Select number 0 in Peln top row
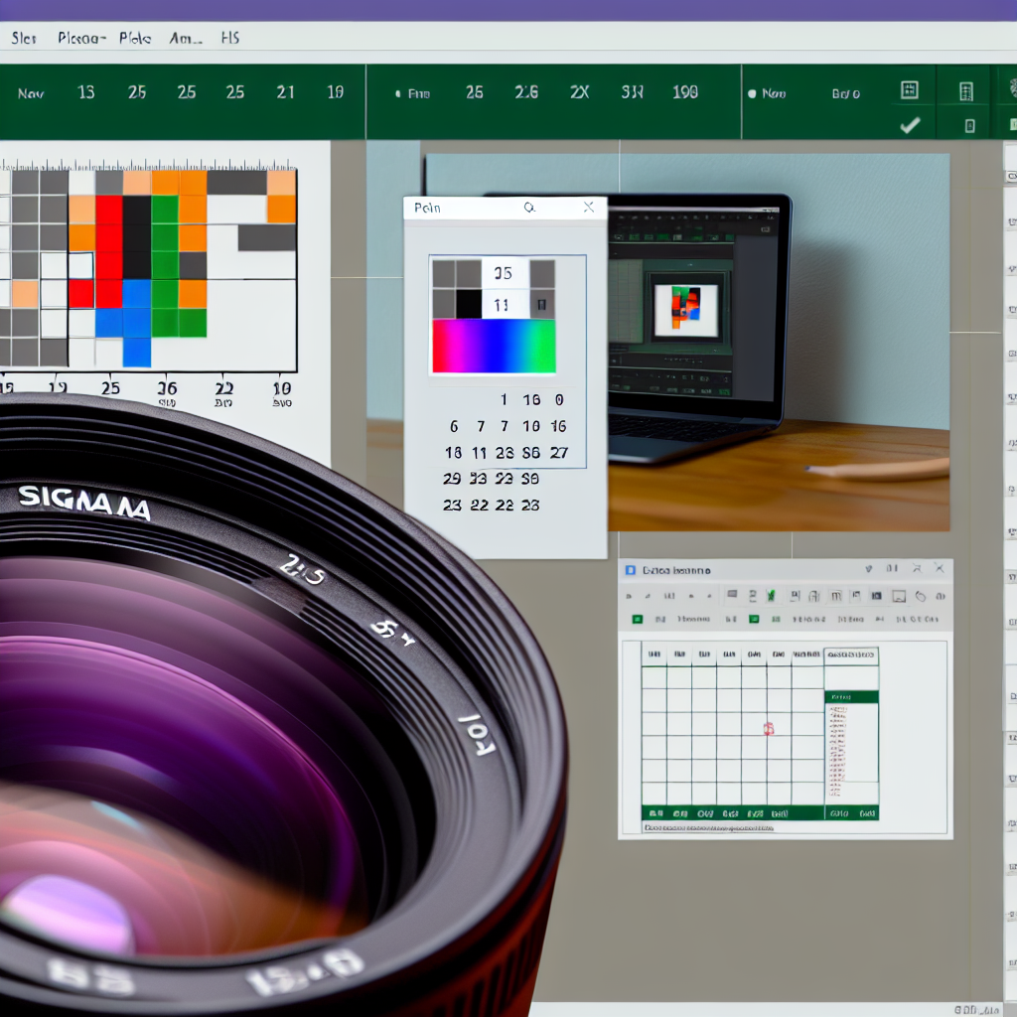1017x1017 pixels. point(559,399)
